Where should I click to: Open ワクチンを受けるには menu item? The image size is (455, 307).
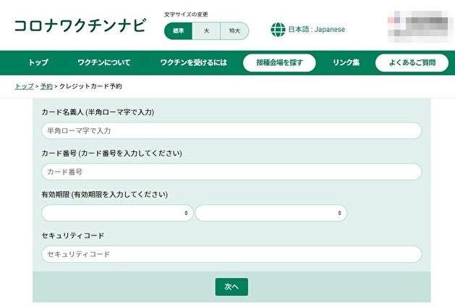coord(193,63)
